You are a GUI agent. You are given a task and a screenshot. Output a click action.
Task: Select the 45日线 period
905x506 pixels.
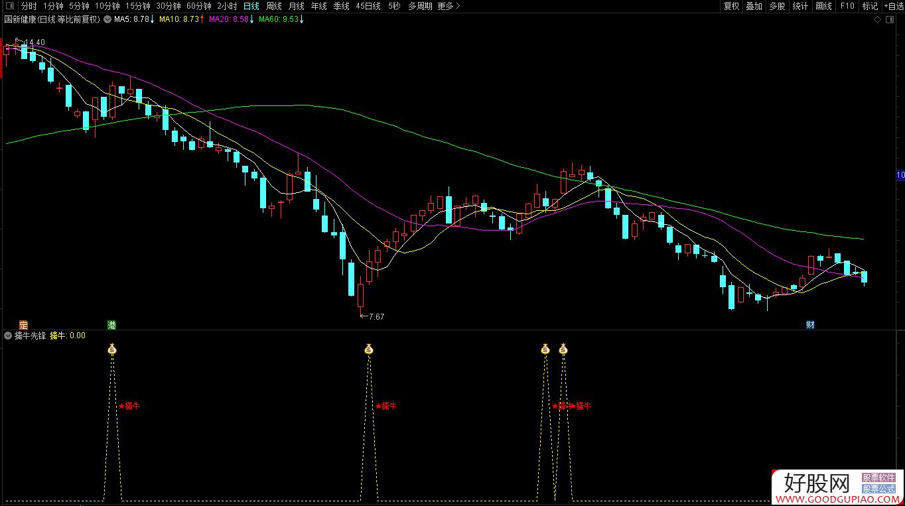368,6
